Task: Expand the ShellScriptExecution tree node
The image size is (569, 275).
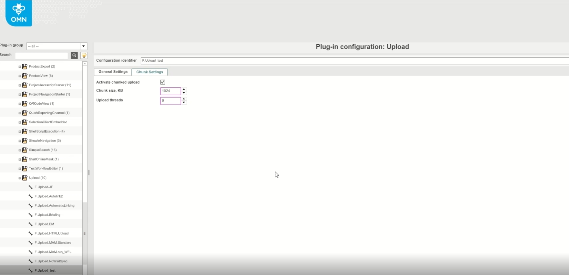Action: [20, 131]
